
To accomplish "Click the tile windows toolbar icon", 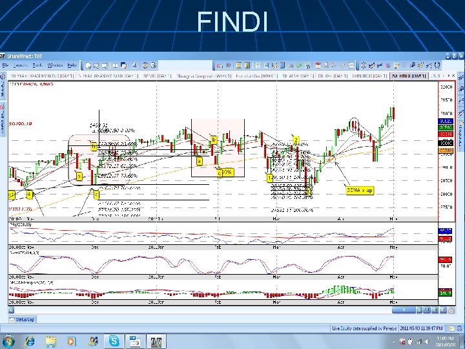I will (116, 65).
